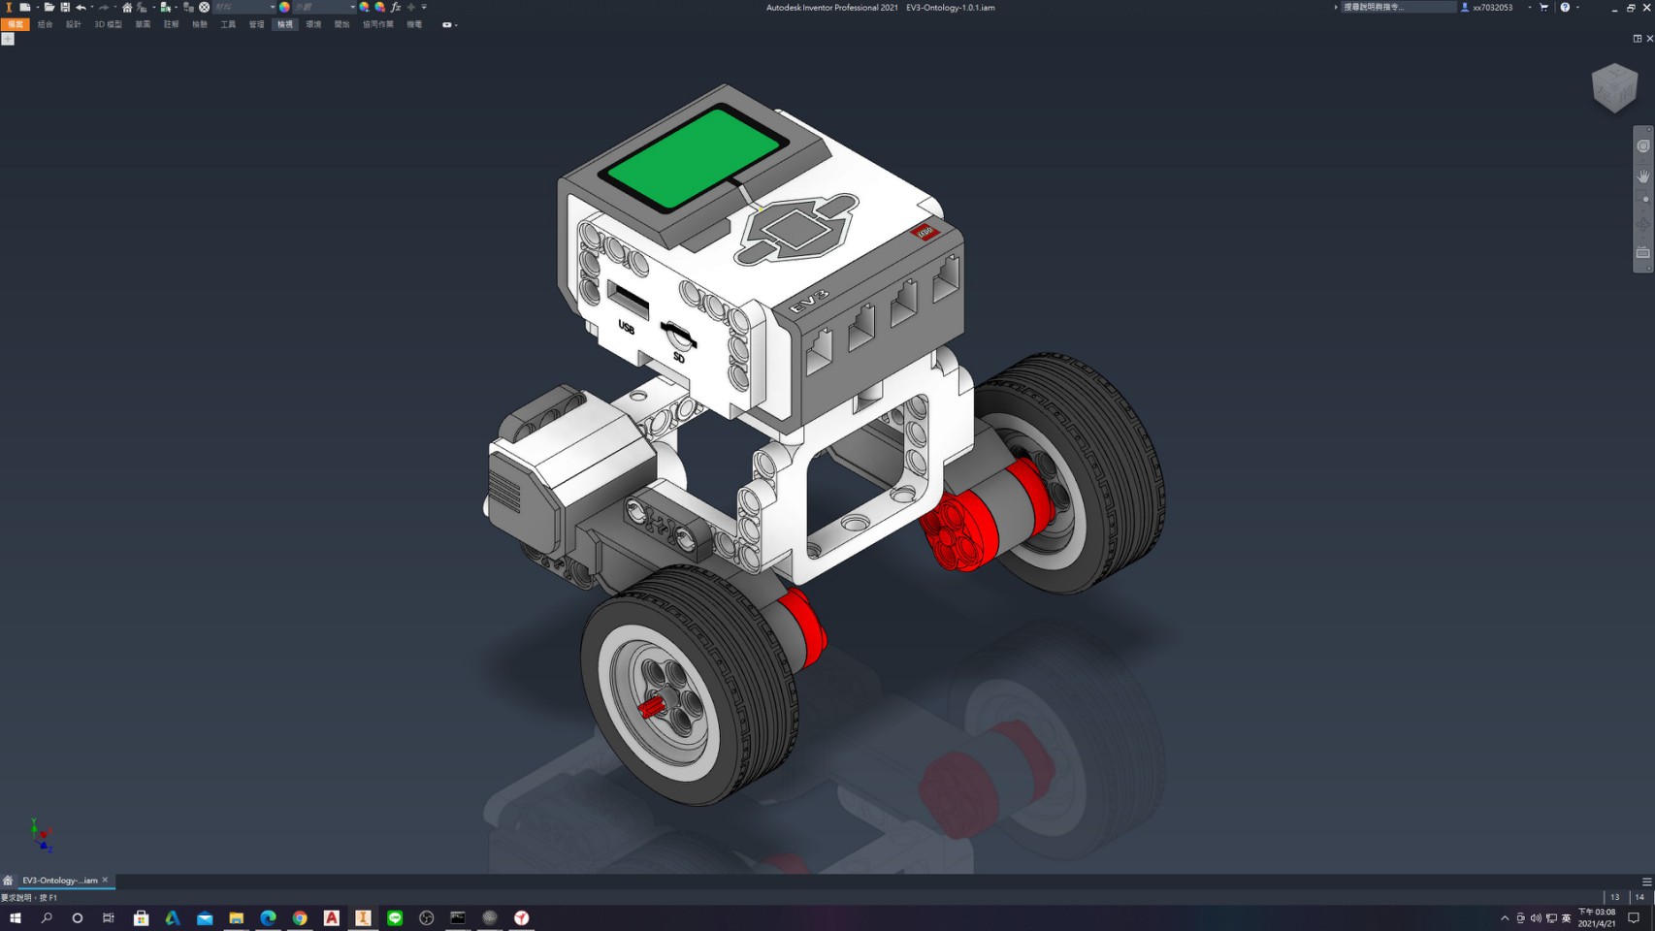The image size is (1655, 931).
Task: Open the selection priority tool
Action: [x=166, y=7]
